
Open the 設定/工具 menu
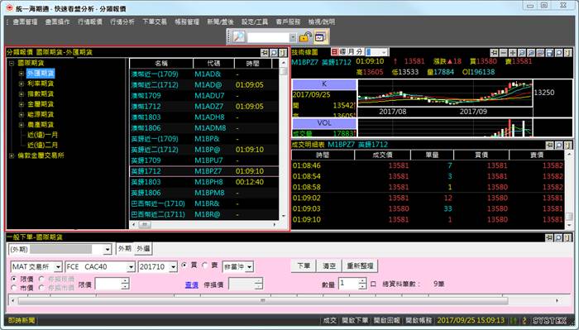pos(255,22)
